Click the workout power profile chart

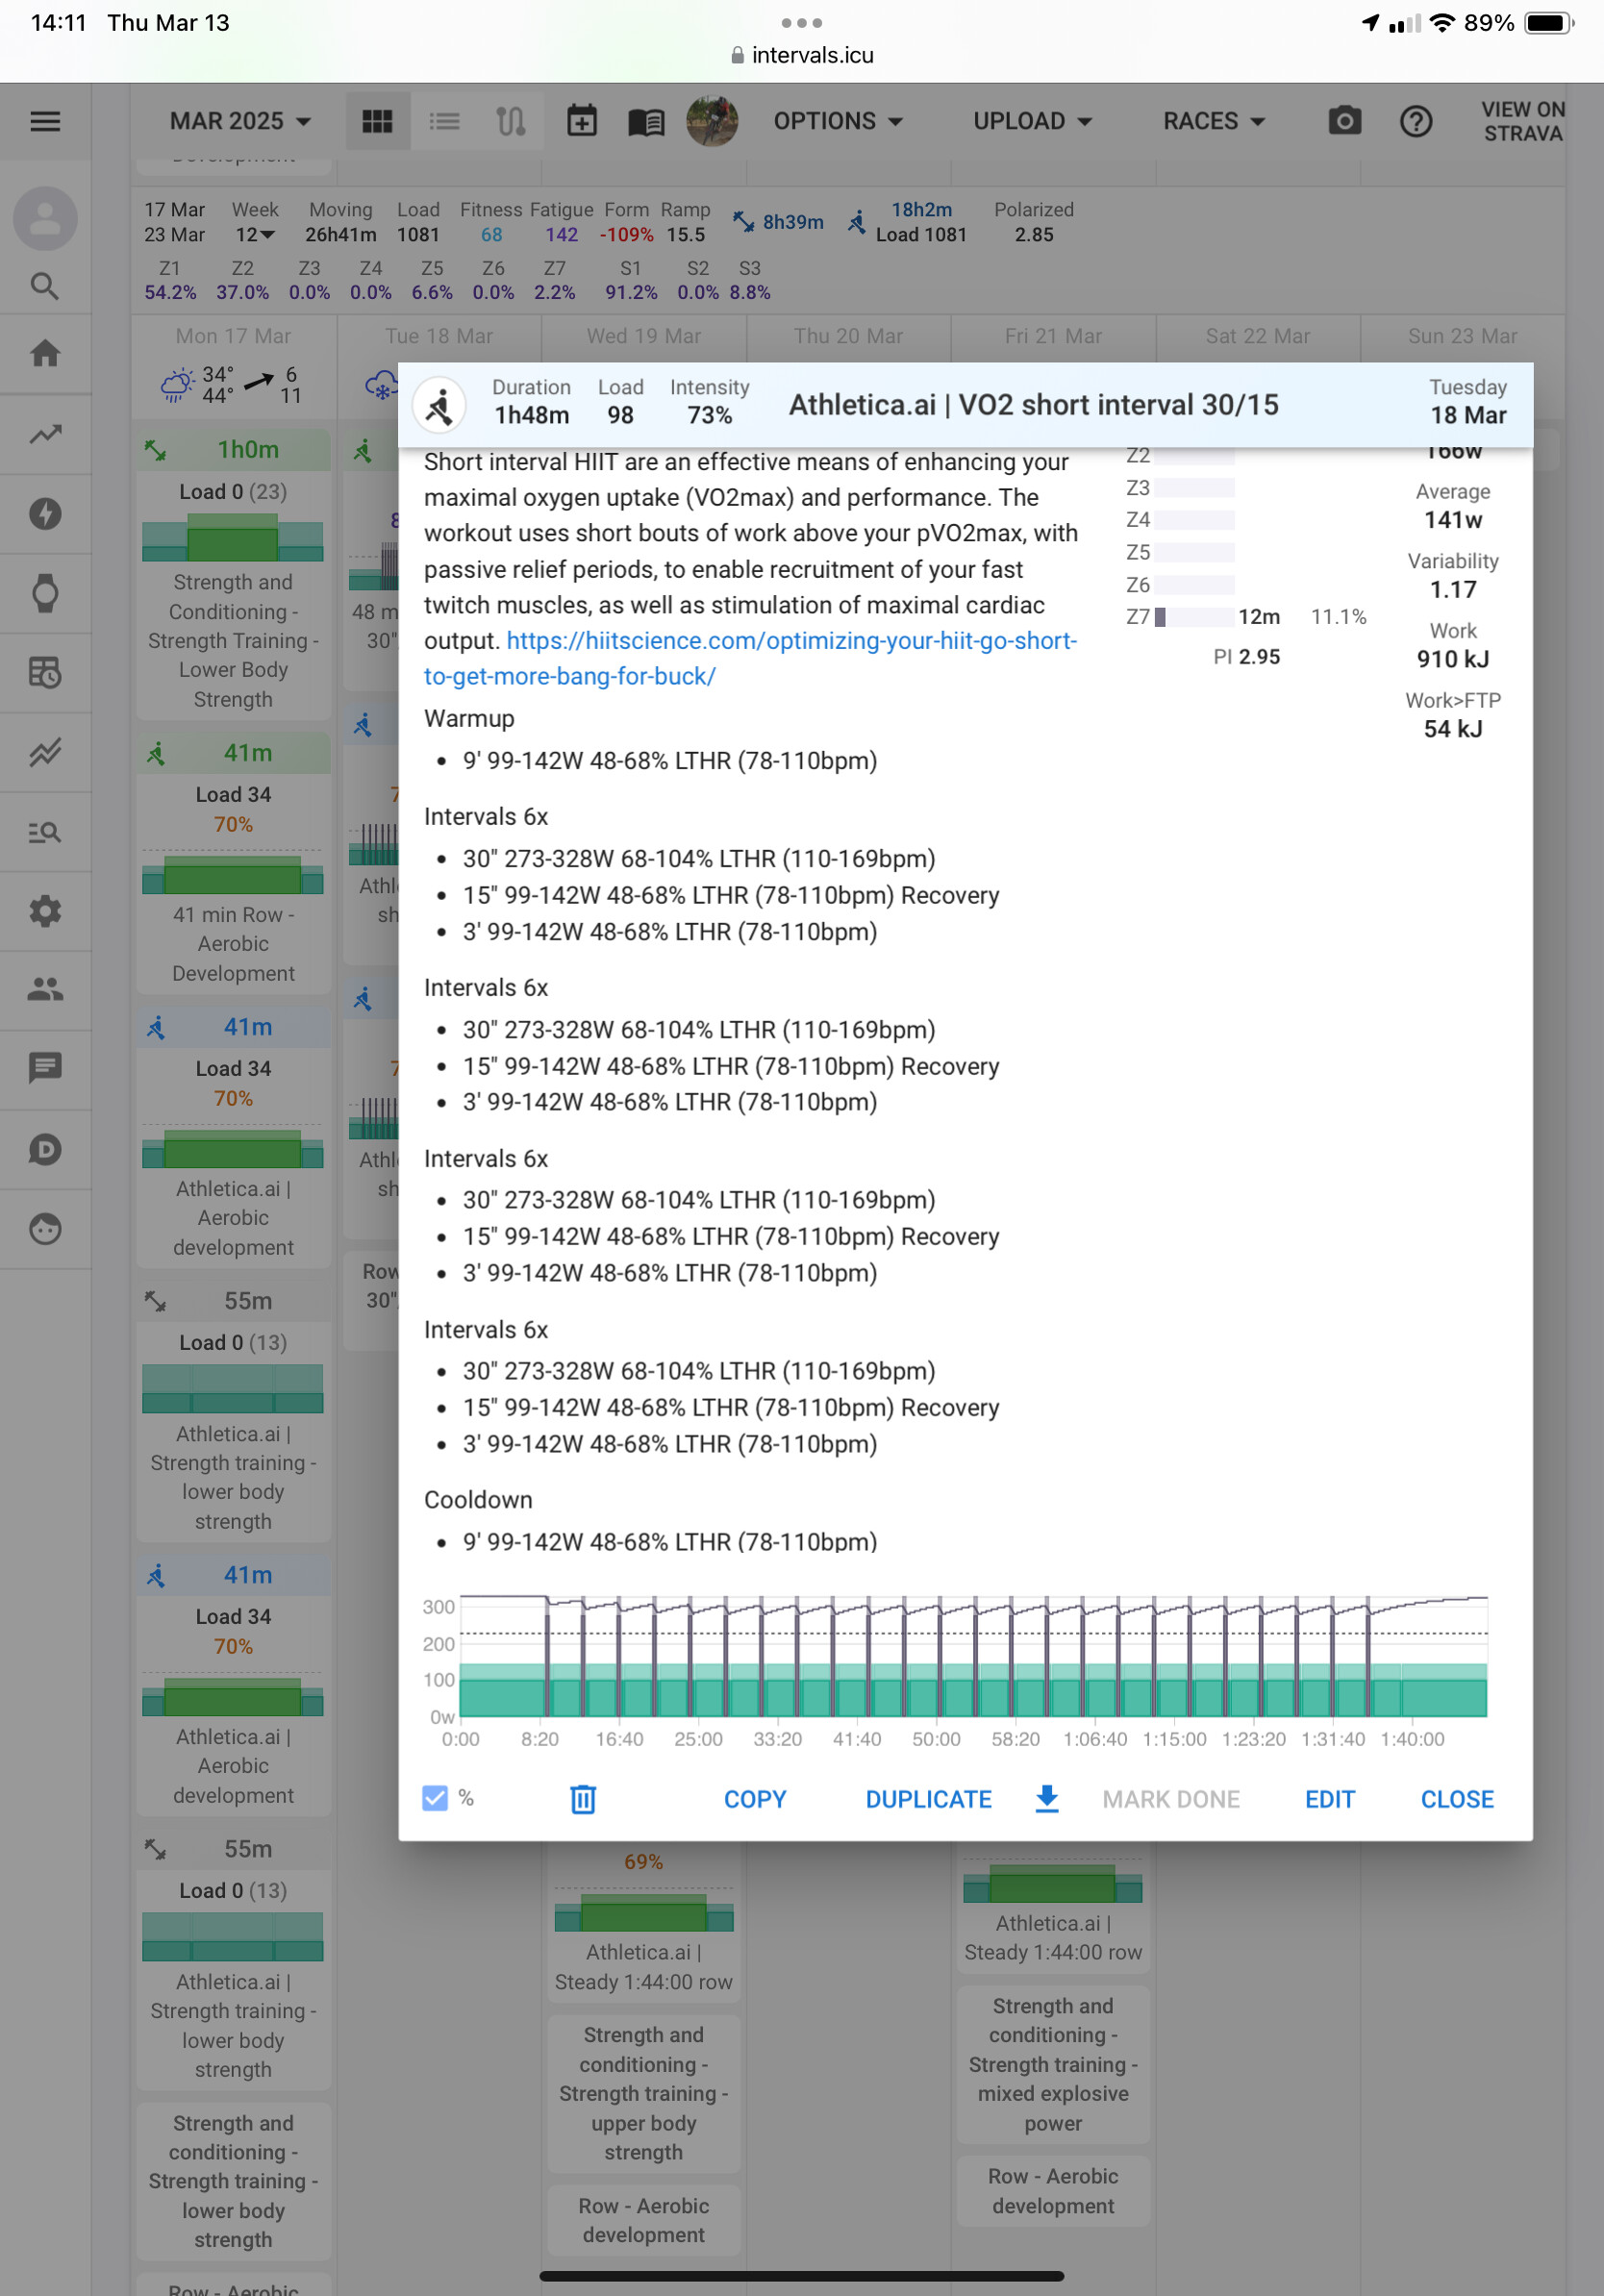(x=972, y=1656)
